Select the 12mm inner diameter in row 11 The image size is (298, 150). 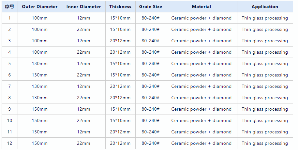click(83, 132)
